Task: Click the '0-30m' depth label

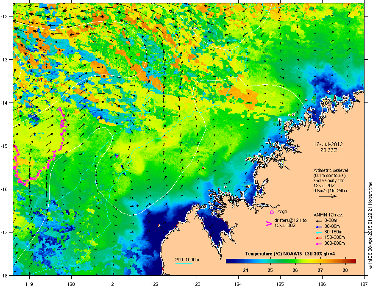Action: [331, 220]
